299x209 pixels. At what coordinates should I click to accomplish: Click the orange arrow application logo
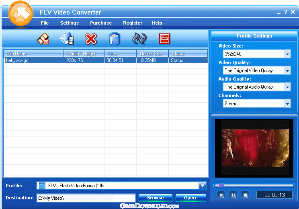point(20,13)
